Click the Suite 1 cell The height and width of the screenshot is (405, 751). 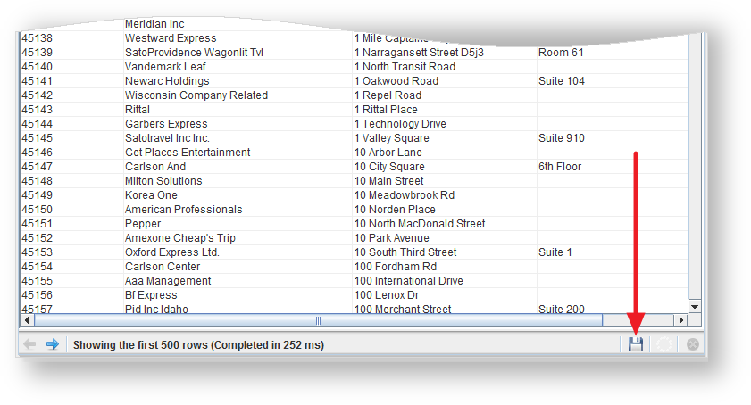pos(612,252)
